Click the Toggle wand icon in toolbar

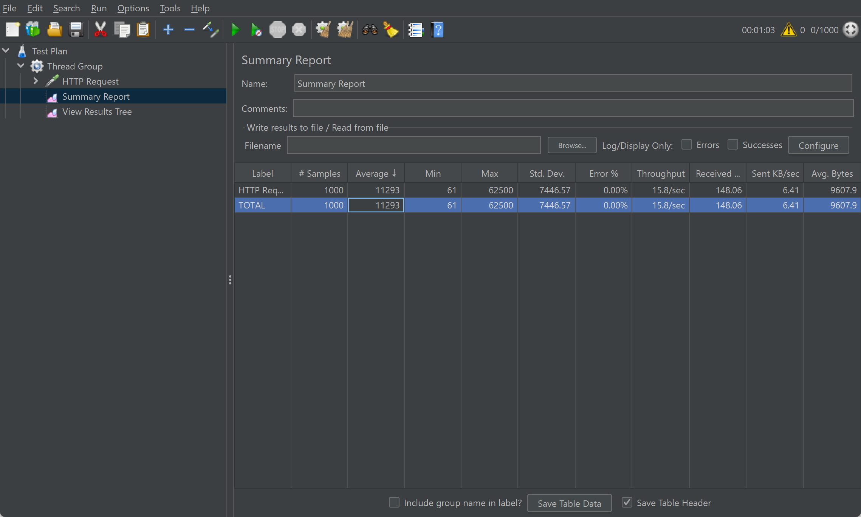211,30
